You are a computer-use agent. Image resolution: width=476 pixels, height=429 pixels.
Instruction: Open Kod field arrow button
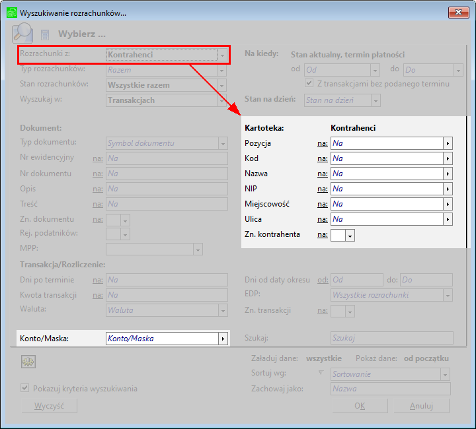coord(448,158)
